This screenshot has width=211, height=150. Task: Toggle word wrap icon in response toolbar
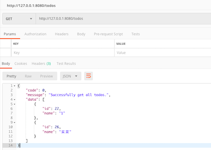(88, 76)
